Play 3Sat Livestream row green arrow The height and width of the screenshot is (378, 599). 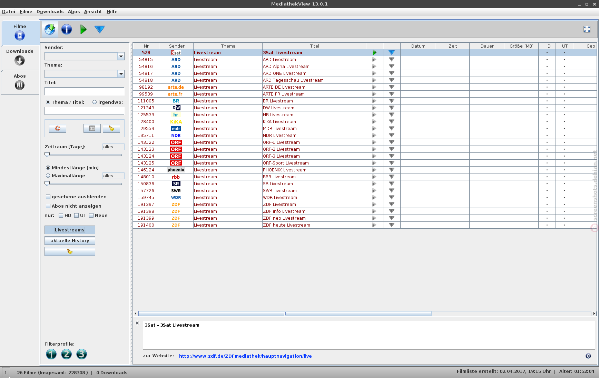point(374,53)
